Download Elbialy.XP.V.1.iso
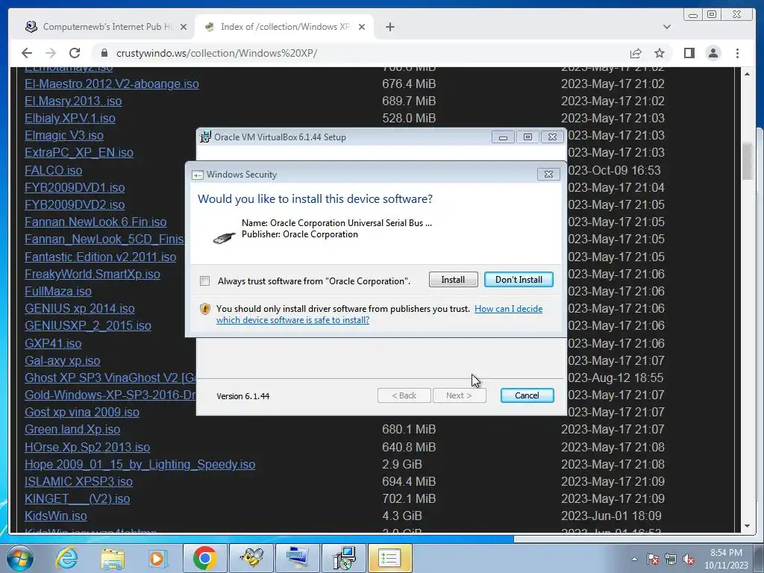The image size is (764, 573). click(x=69, y=118)
